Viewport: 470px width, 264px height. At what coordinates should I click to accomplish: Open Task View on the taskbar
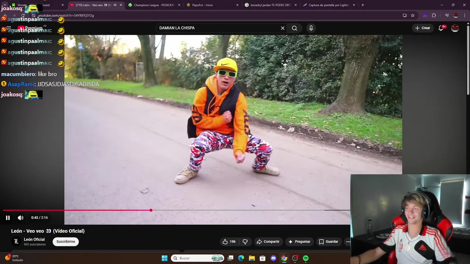(230, 258)
